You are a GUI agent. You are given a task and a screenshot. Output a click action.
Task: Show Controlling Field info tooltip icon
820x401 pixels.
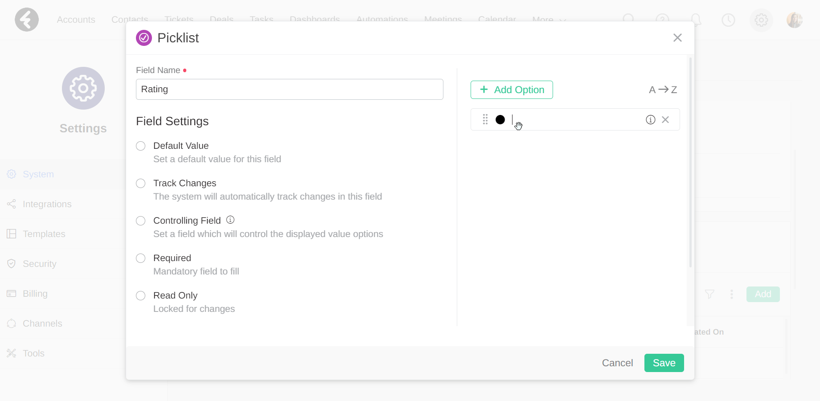230,220
